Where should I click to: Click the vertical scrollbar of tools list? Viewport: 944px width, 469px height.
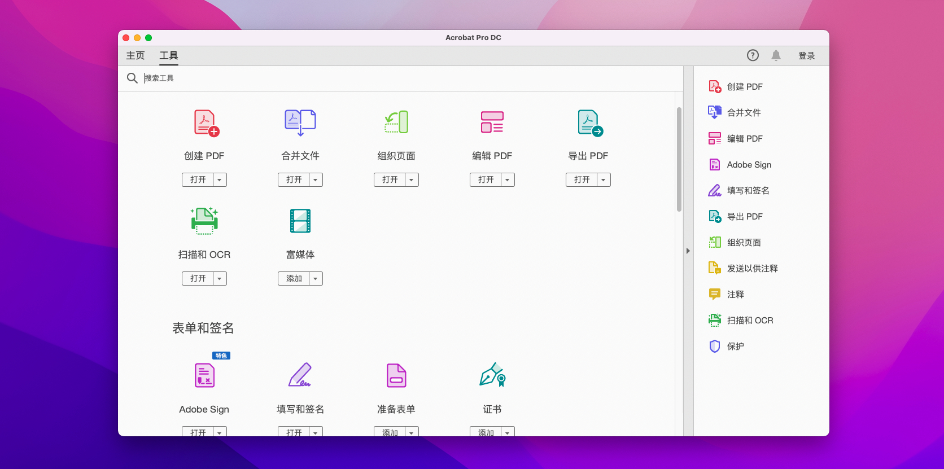click(x=679, y=159)
